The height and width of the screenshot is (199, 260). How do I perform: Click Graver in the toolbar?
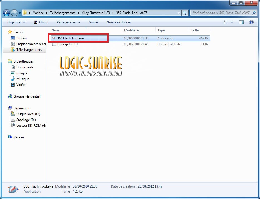tap(93, 22)
